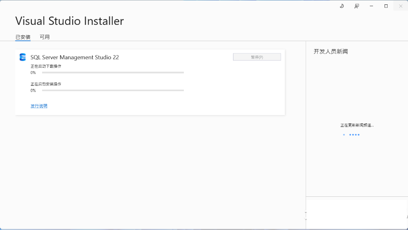408x230 pixels.
Task: Click the download progress bar
Action: point(113,73)
